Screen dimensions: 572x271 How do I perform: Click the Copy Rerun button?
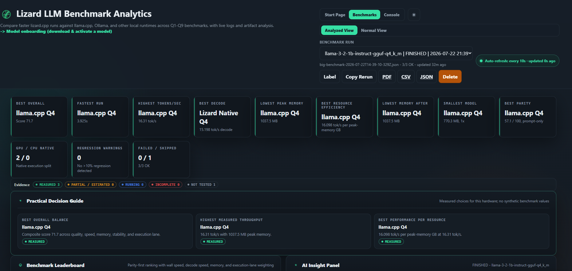click(x=359, y=77)
